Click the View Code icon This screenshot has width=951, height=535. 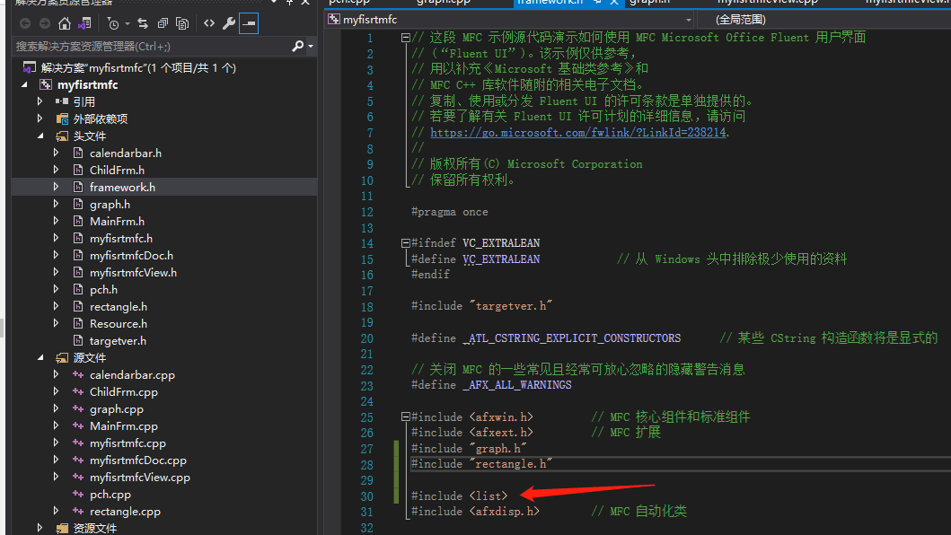click(209, 23)
